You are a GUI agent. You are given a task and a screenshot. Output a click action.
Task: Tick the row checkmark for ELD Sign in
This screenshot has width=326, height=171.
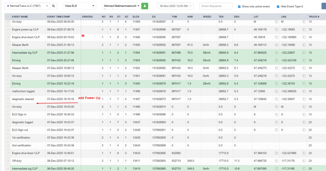pyautogui.click(x=8, y=114)
